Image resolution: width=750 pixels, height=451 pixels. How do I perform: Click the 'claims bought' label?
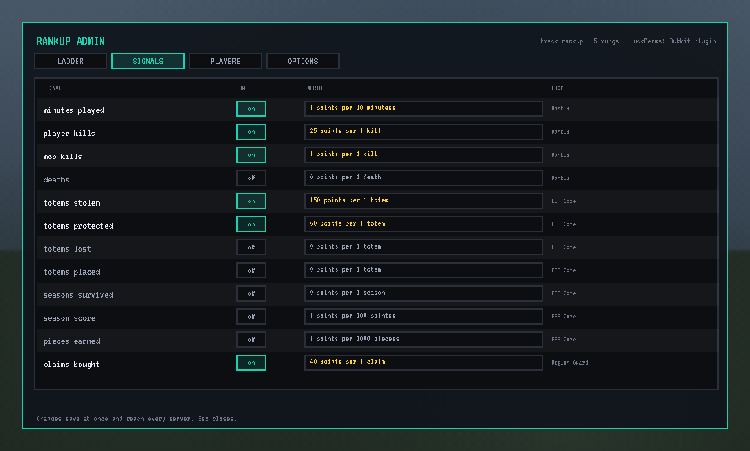(x=72, y=365)
